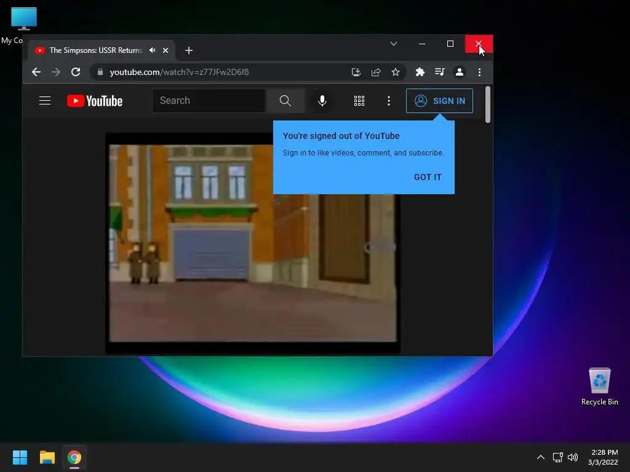Open the YouTube hamburger guide menu
This screenshot has width=630, height=472.
coord(45,101)
